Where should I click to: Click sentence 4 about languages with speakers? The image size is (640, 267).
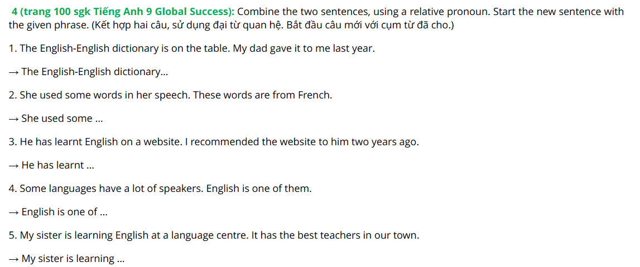point(160,189)
